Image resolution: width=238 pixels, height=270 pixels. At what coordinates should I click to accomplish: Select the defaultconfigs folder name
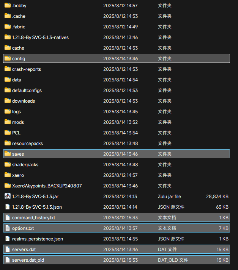[27, 91]
